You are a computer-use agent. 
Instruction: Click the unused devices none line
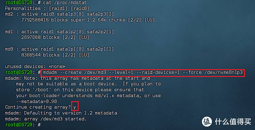tap(35, 66)
